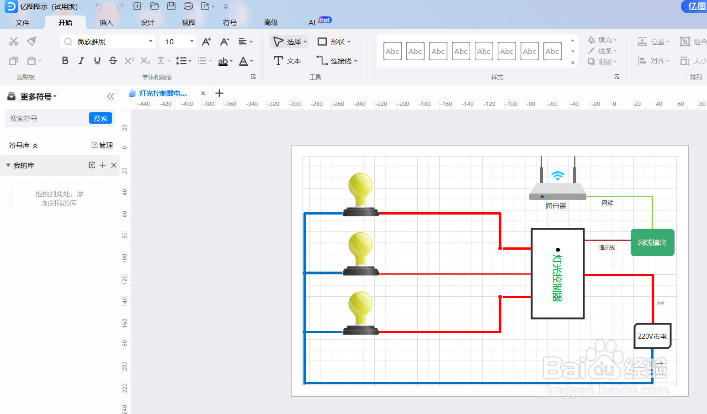The width and height of the screenshot is (707, 414).
Task: Switch to the 插入 insert tab
Action: tap(106, 22)
